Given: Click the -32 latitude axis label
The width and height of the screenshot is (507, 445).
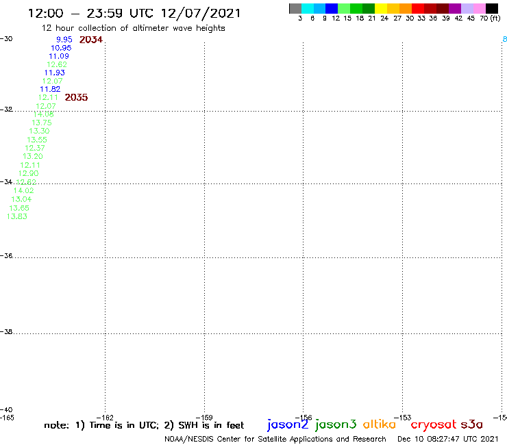Looking at the screenshot, I should [x=6, y=110].
